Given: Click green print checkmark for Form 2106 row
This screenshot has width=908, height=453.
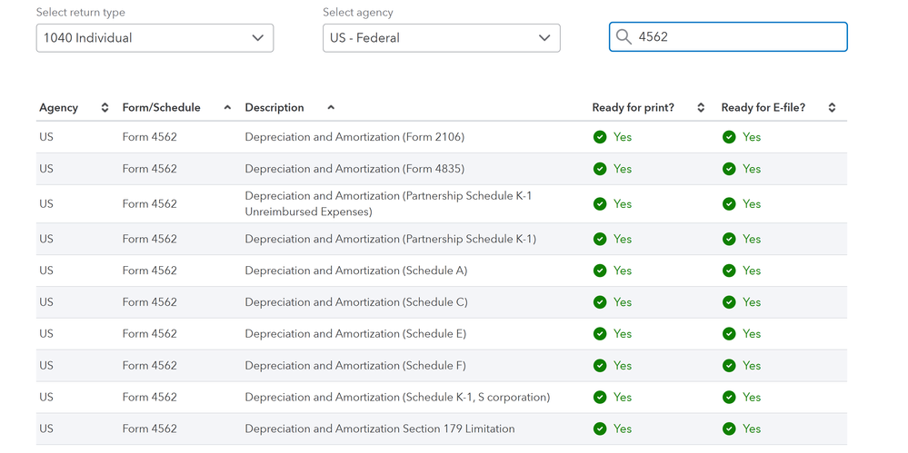Looking at the screenshot, I should pyautogui.click(x=600, y=137).
